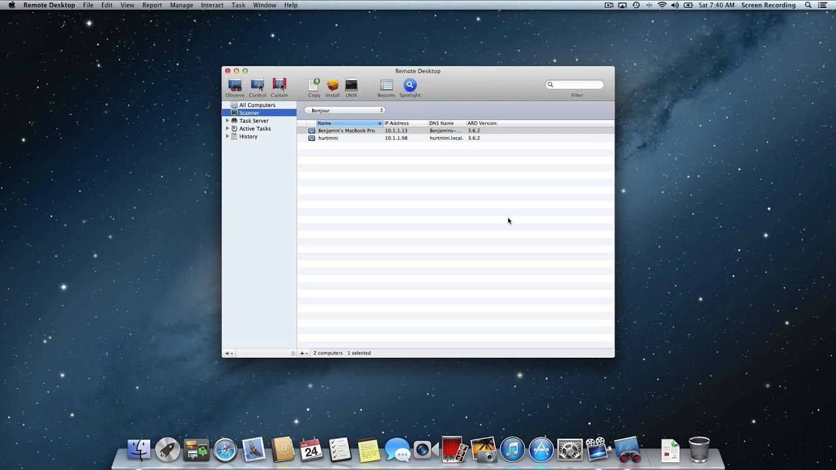Click the computer icon beside Benjamin's MacBook Pro
The width and height of the screenshot is (836, 470).
(312, 131)
